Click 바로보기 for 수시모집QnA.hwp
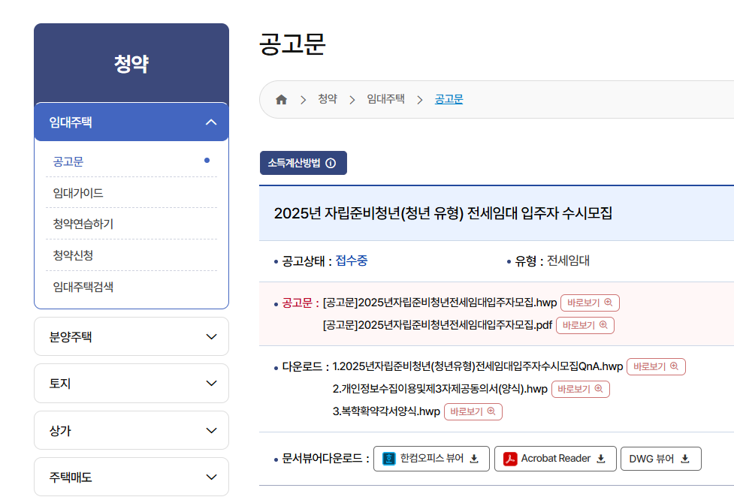734x503 pixels. (656, 366)
